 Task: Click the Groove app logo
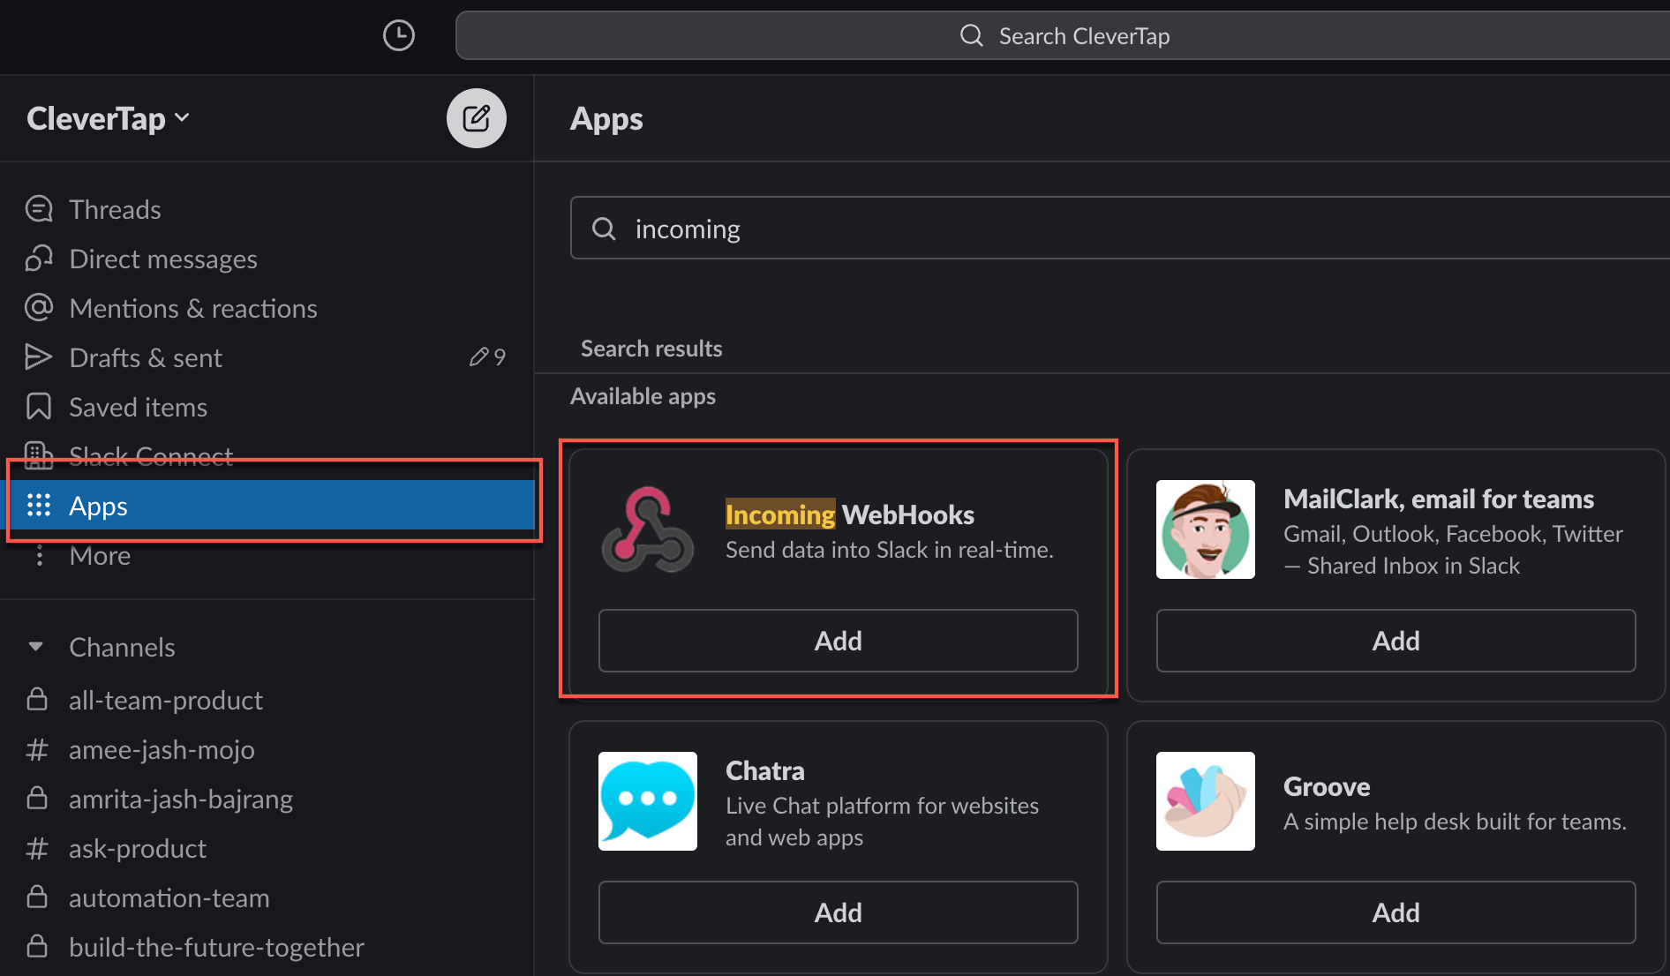1205,801
